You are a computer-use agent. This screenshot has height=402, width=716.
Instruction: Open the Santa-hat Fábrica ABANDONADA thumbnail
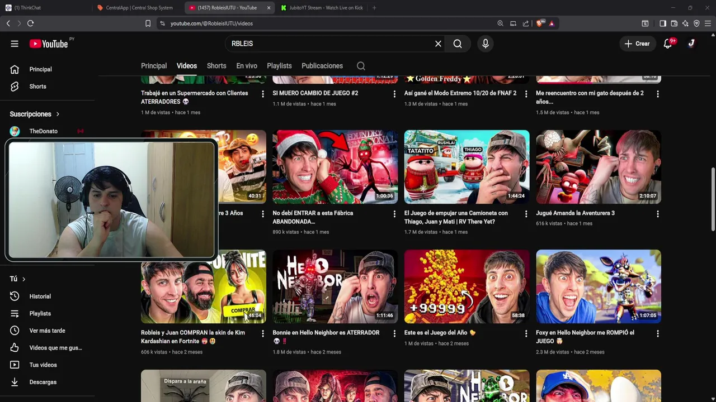(335, 166)
